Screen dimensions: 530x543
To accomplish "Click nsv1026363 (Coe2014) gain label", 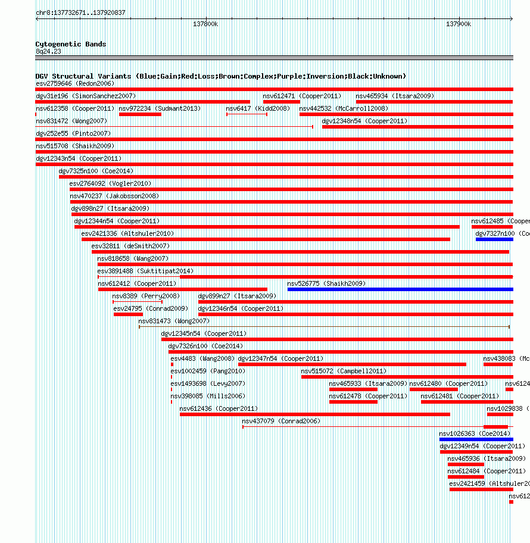I will pyautogui.click(x=475, y=432).
